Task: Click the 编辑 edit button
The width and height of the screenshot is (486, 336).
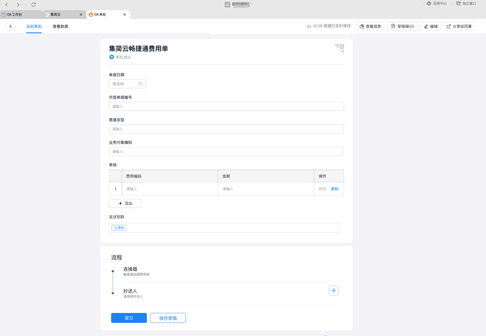Action: tap(431, 26)
